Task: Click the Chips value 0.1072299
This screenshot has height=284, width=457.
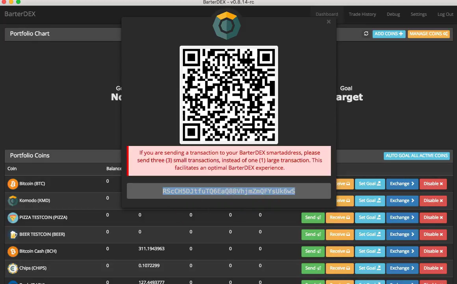Action: click(x=149, y=265)
